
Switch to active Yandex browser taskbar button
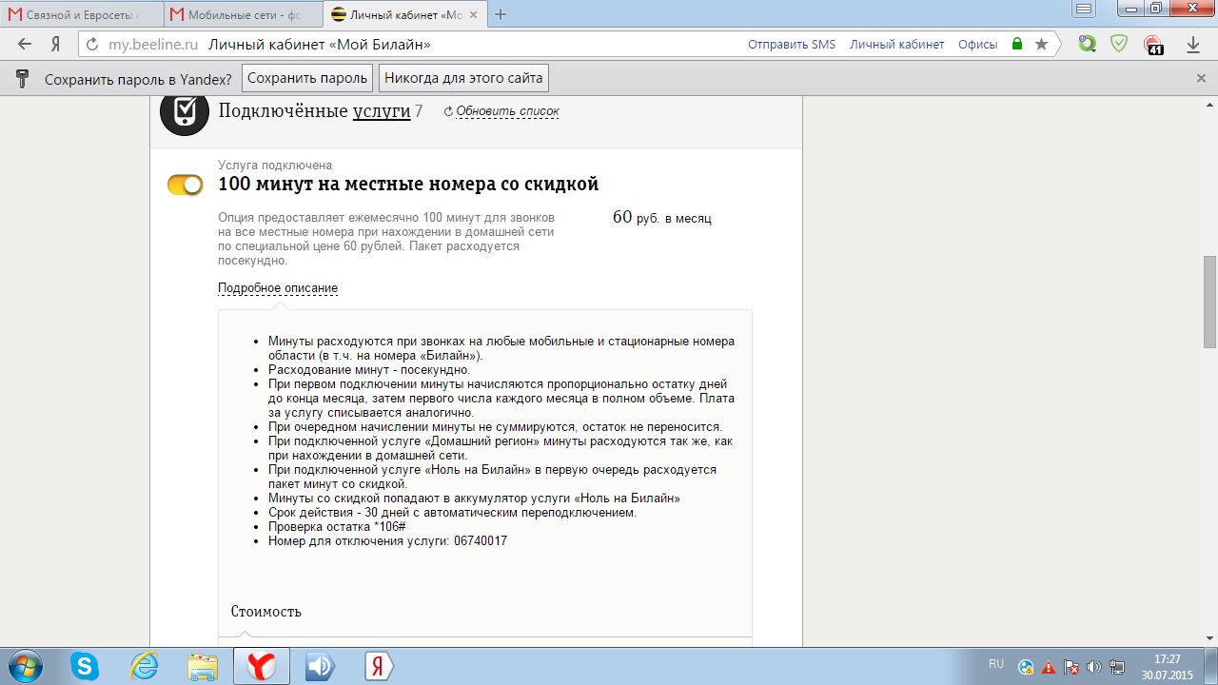(x=262, y=666)
